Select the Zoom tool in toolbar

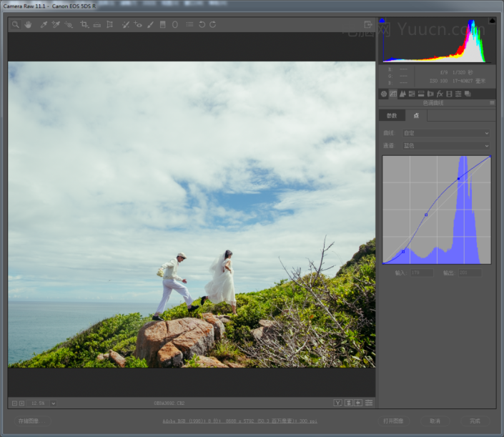(17, 24)
